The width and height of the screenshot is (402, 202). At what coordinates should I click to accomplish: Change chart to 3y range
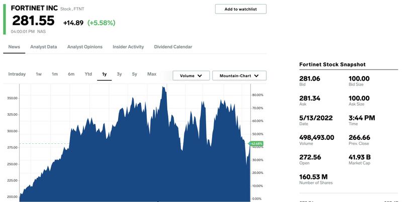click(119, 74)
